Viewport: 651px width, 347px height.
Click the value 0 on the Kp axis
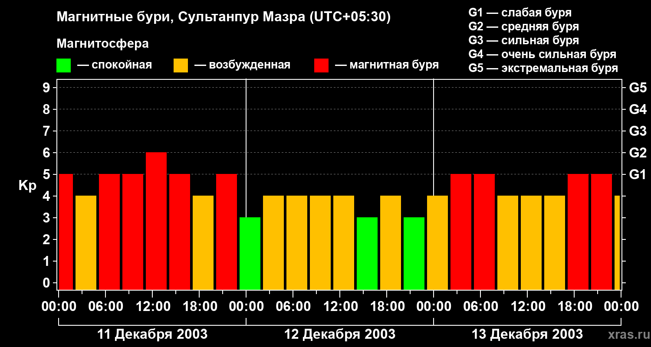point(47,283)
